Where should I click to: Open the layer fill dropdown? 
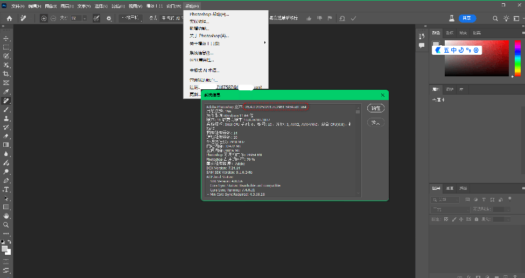[508, 219]
